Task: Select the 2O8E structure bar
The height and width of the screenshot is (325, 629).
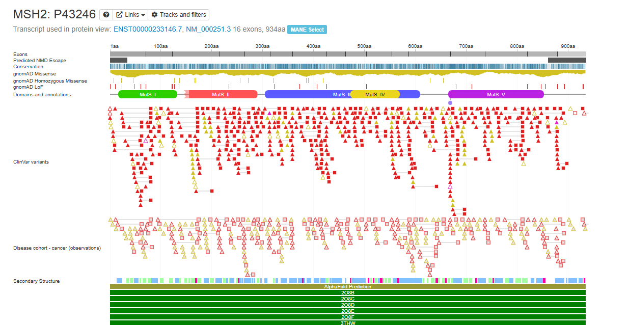Action: 348,311
